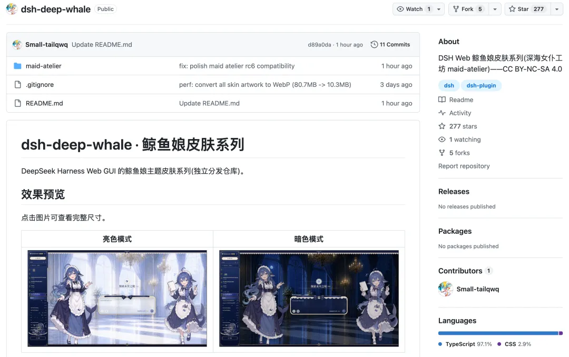Screen dimensions: 569x357
Task: Star the dsh-deep-whale repository
Action: (527, 9)
